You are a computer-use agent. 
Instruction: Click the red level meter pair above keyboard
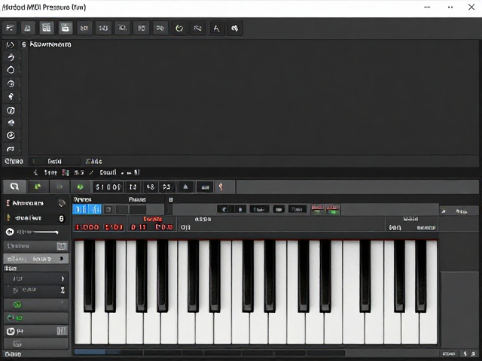coord(325,209)
